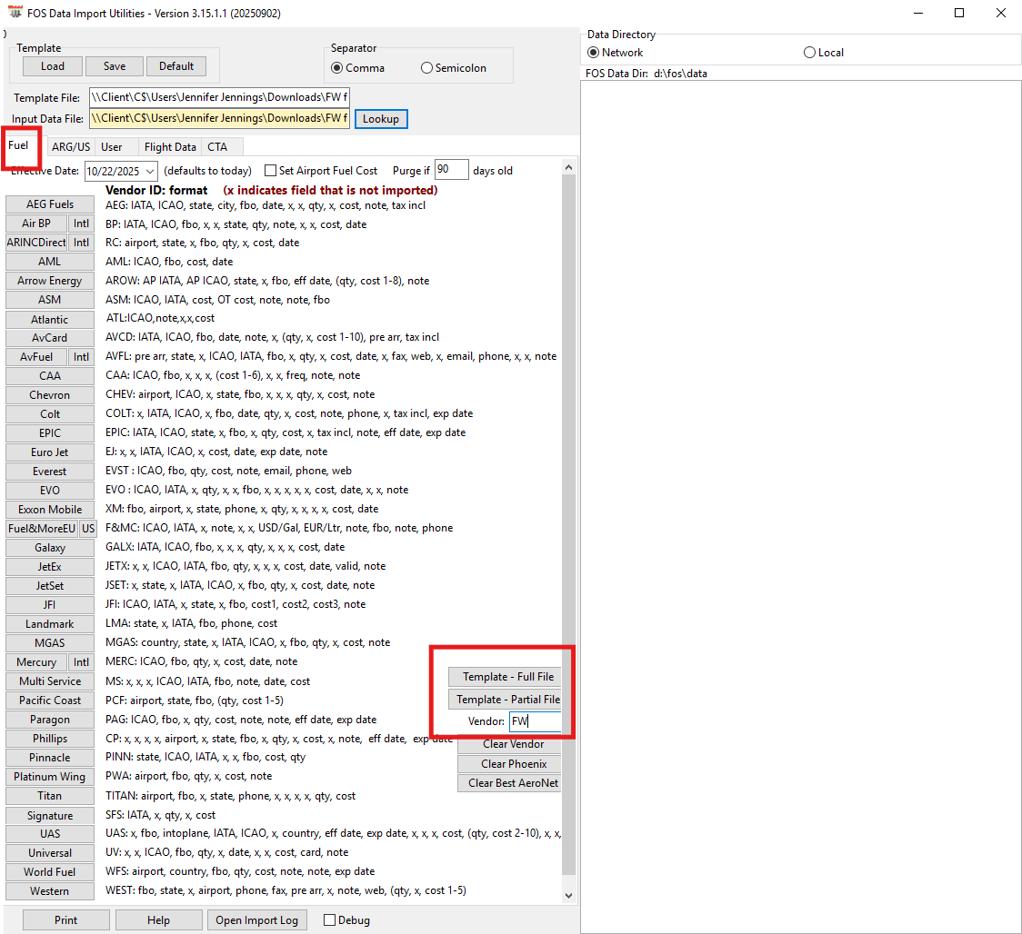Click the vendor list scrollbar down arrow
Screen dimensions: 1022x934
pyautogui.click(x=569, y=895)
